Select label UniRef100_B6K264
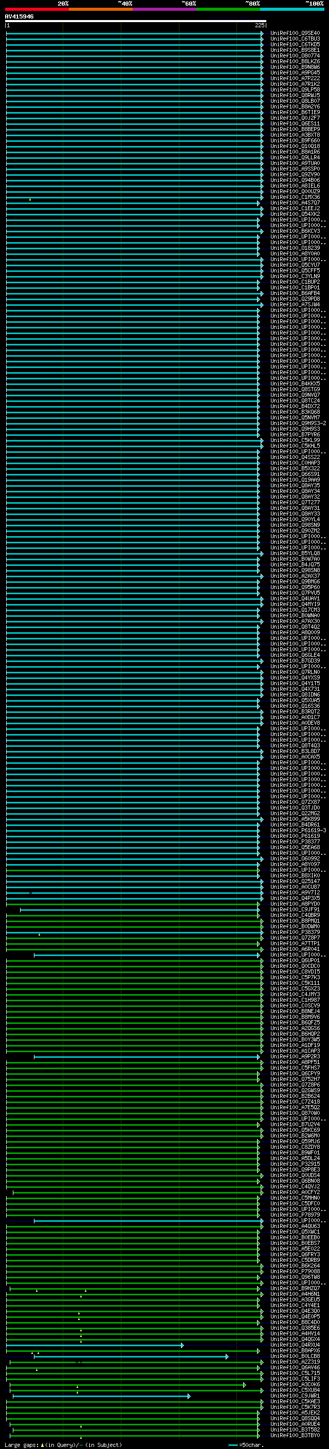 click(295, 1265)
